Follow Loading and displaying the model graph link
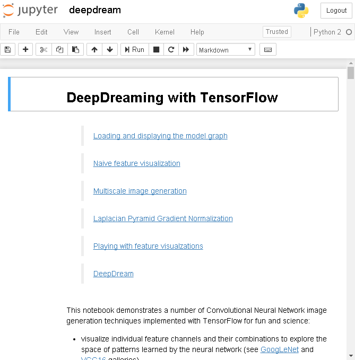The height and width of the screenshot is (360, 355). (160, 136)
